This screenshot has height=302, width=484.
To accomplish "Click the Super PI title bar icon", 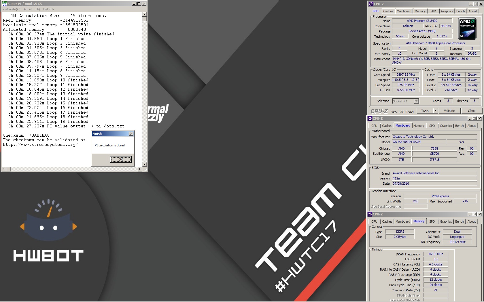I will (x=4, y=4).
